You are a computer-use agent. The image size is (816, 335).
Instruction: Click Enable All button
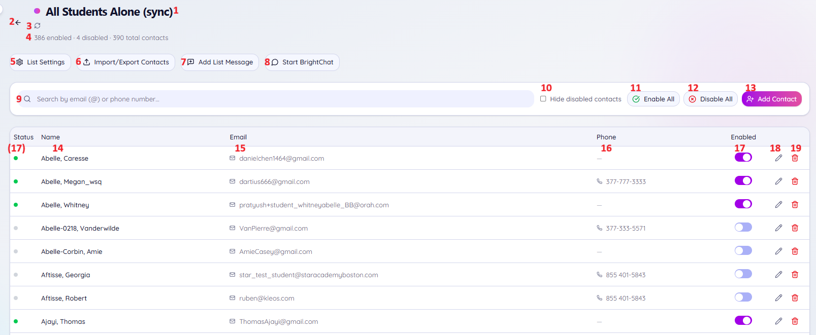pos(654,99)
